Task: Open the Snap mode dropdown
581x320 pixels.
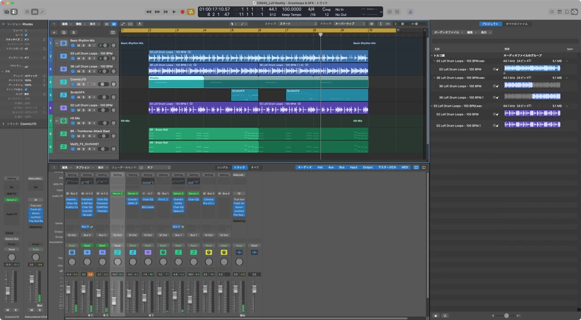Action: pos(297,24)
